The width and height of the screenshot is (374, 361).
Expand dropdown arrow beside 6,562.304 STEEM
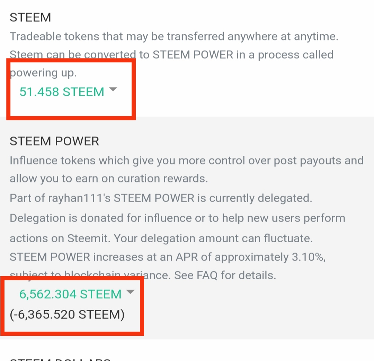click(x=130, y=292)
